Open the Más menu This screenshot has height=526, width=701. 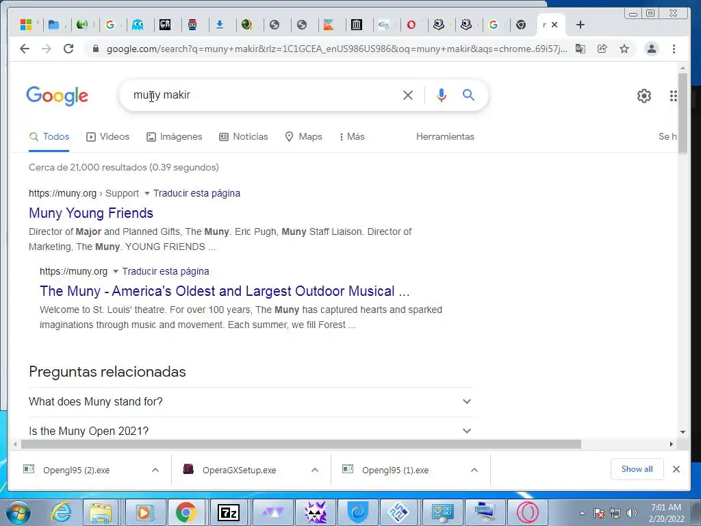pyautogui.click(x=353, y=136)
